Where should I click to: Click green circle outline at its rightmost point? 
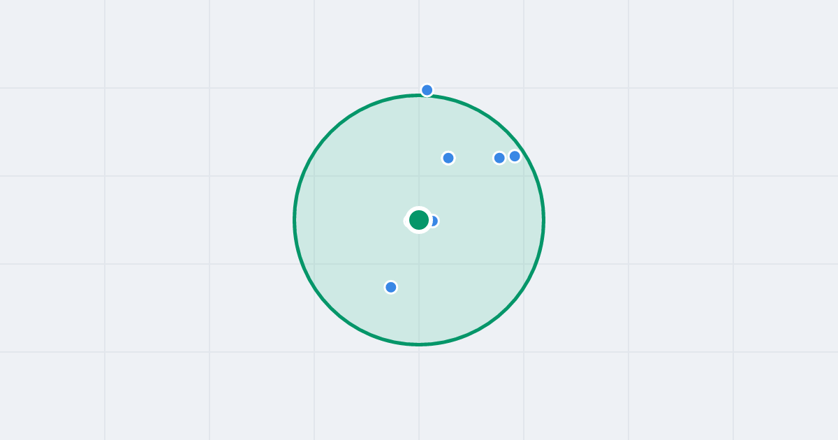click(x=543, y=220)
